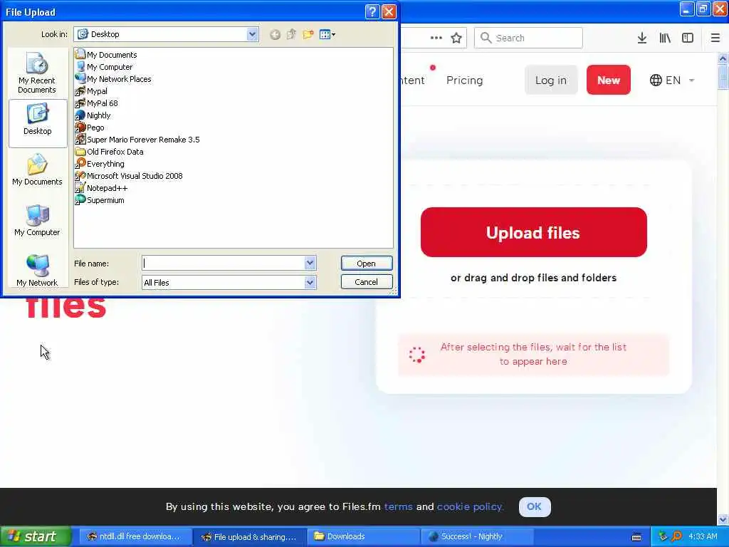Click the page scrollbar down arrow
Screen dimensions: 729x547
(723, 519)
